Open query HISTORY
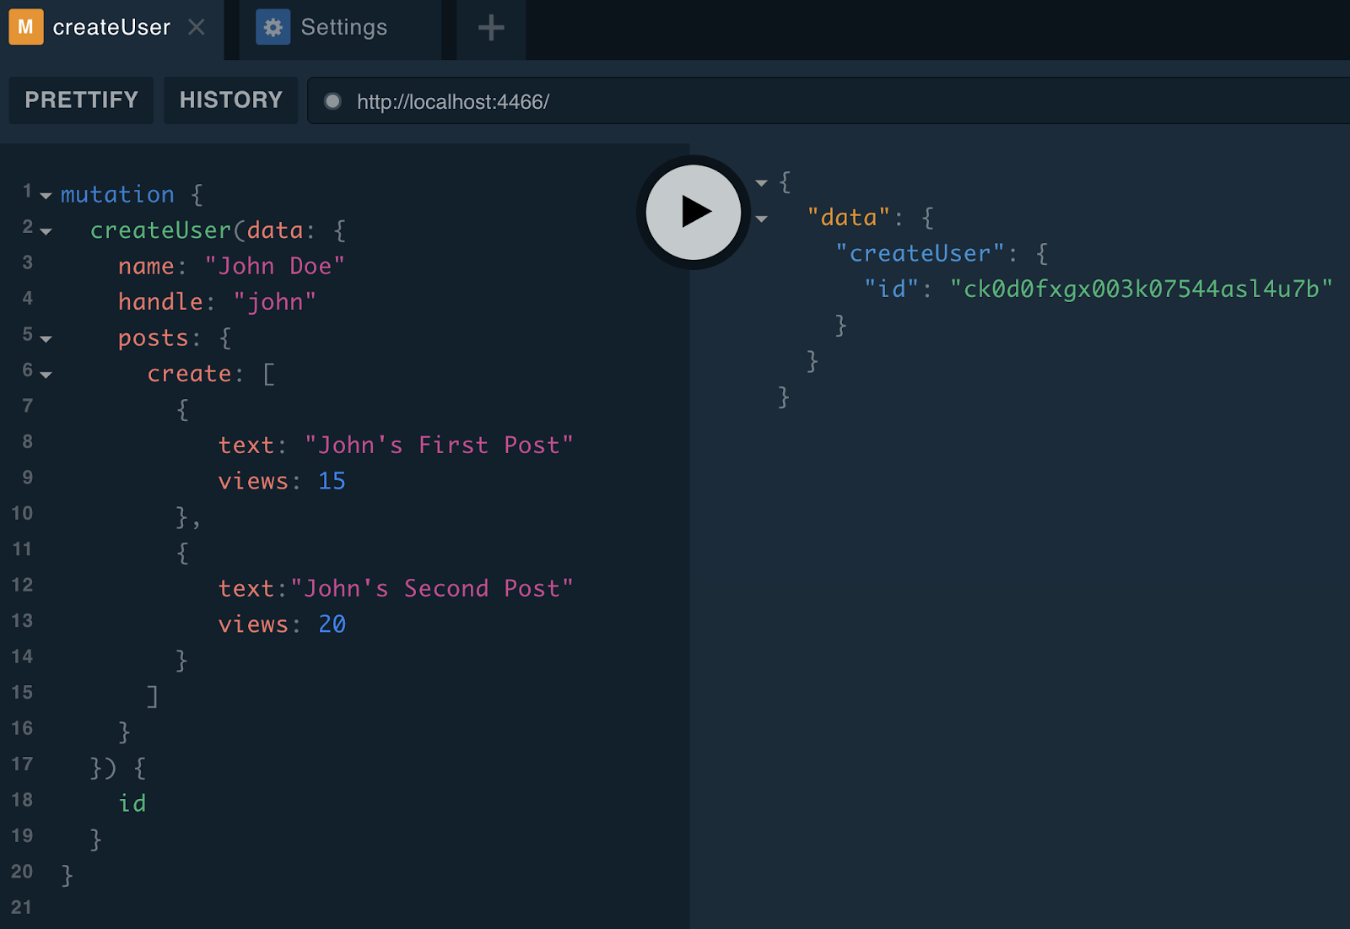 (230, 100)
